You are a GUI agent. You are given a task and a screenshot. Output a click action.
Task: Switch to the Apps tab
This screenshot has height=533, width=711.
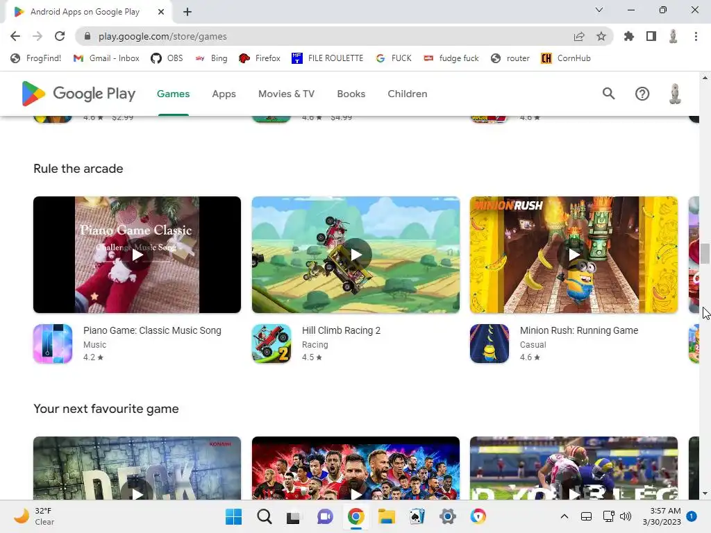pos(224,94)
